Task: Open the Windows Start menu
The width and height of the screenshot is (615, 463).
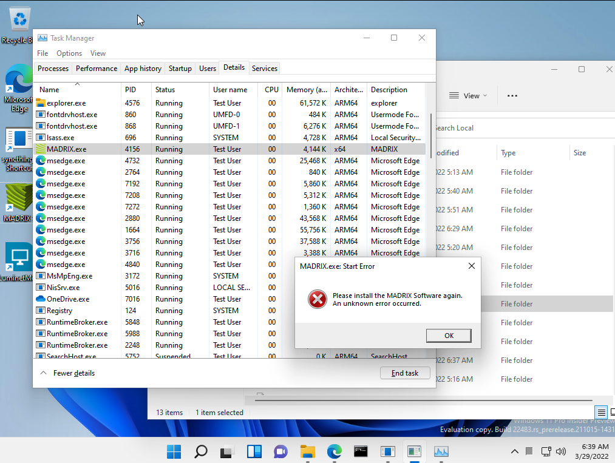Action: pyautogui.click(x=174, y=451)
